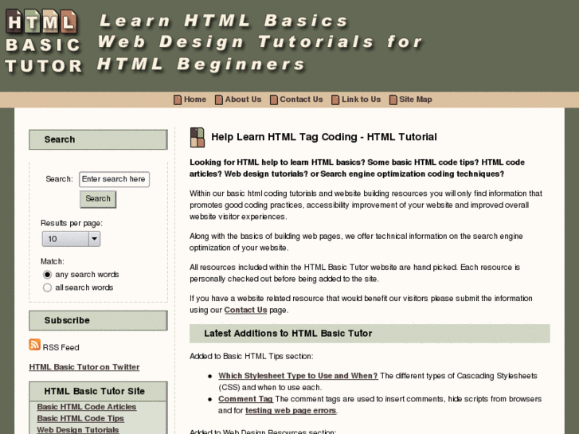
Task: Click the 'Results per page:' label
Action: [x=72, y=223]
